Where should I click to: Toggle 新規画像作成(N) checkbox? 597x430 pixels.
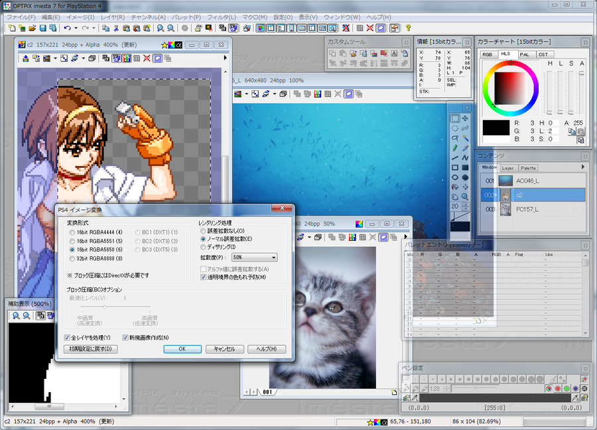pyautogui.click(x=125, y=338)
